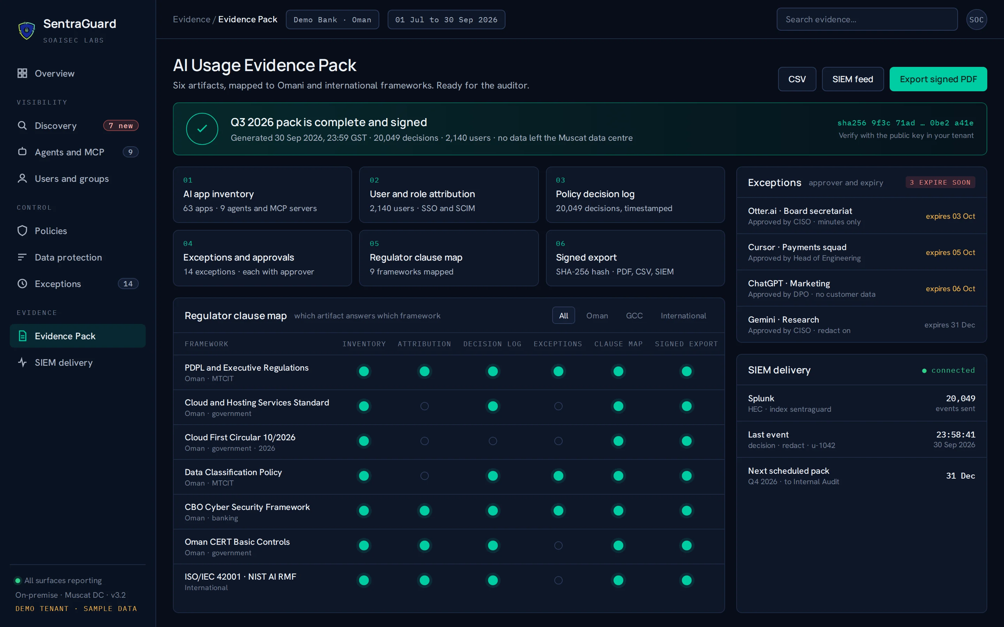Open the AI app inventory artifact card

click(x=262, y=195)
